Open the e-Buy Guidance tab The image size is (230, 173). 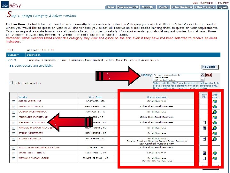coord(182,7)
